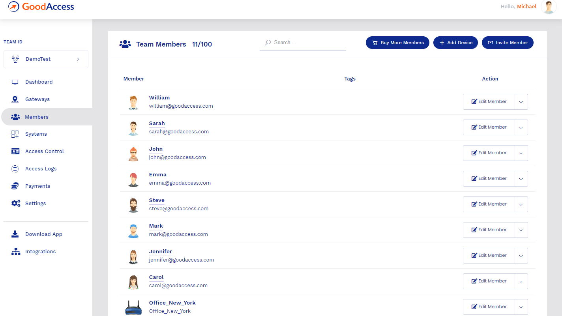Go to the Access Logs section
562x316 pixels.
41,168
